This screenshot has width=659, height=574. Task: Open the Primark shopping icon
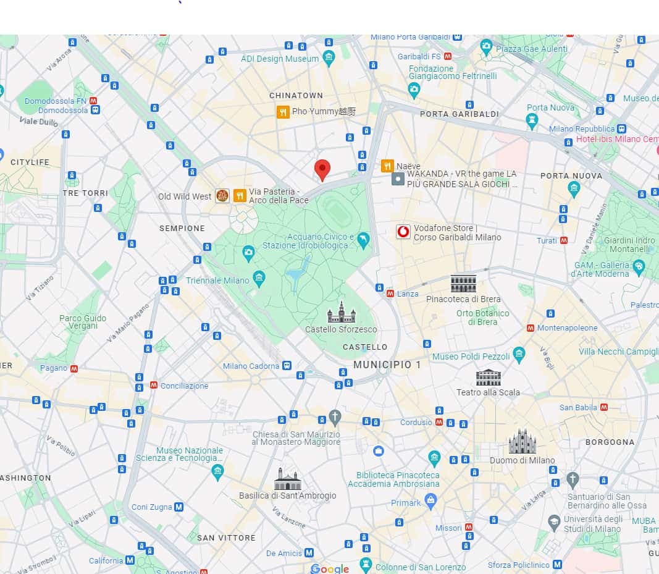[430, 501]
